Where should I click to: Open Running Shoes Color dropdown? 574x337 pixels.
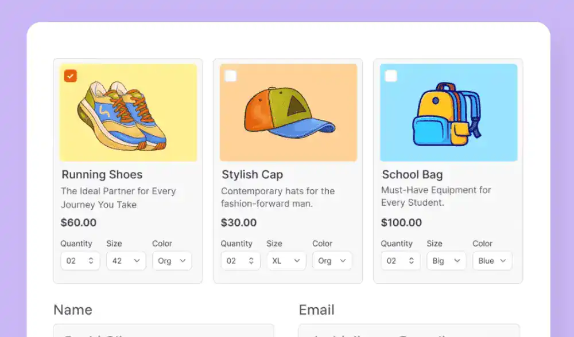point(172,261)
